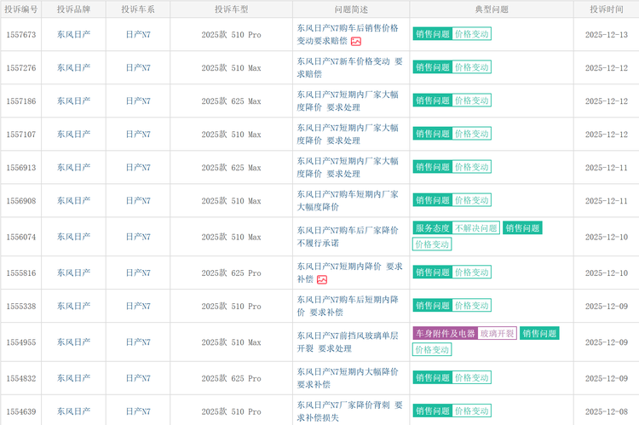
Task: Click the 投诉车型 column header
Action: click(x=231, y=9)
